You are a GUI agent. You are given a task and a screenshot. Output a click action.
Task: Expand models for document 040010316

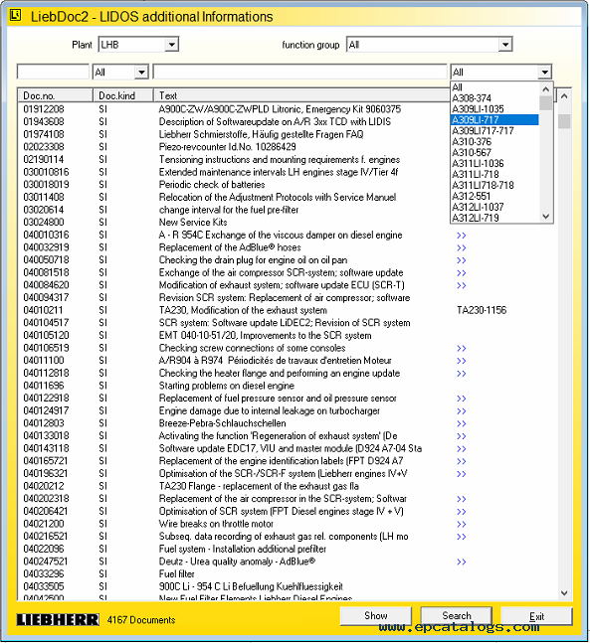click(x=462, y=236)
